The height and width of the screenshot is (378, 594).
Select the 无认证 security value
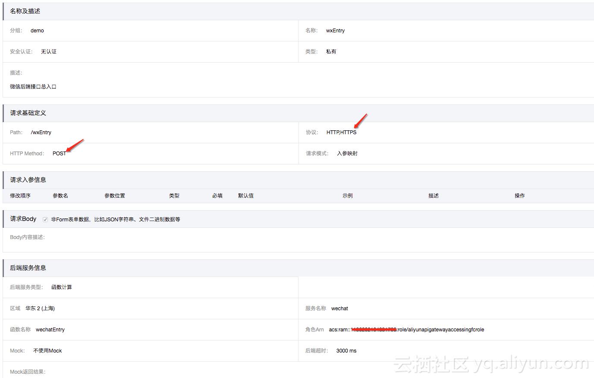(49, 52)
